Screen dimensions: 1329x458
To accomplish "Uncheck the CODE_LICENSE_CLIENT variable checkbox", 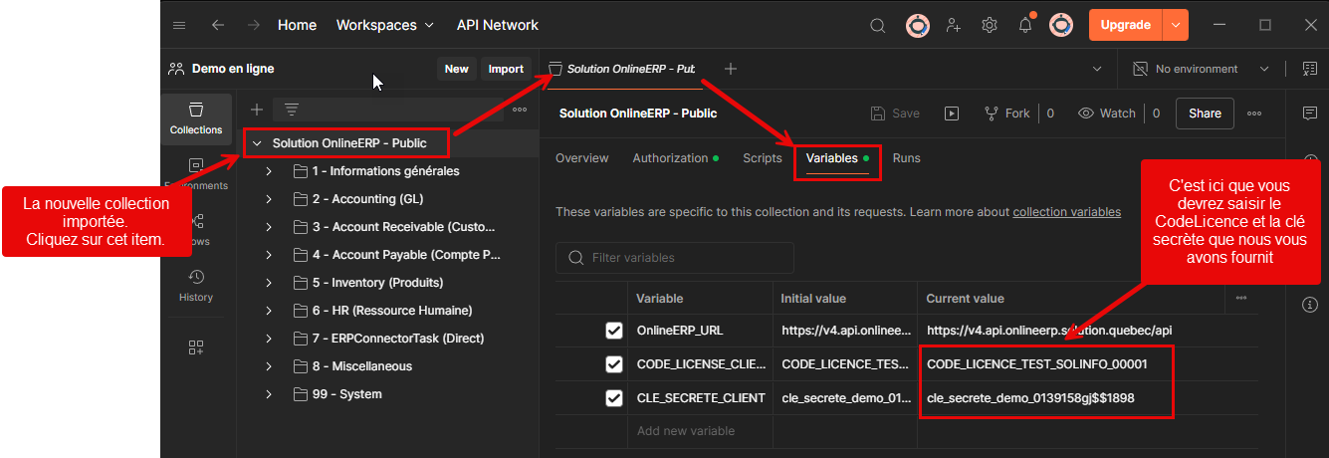I will [x=614, y=364].
